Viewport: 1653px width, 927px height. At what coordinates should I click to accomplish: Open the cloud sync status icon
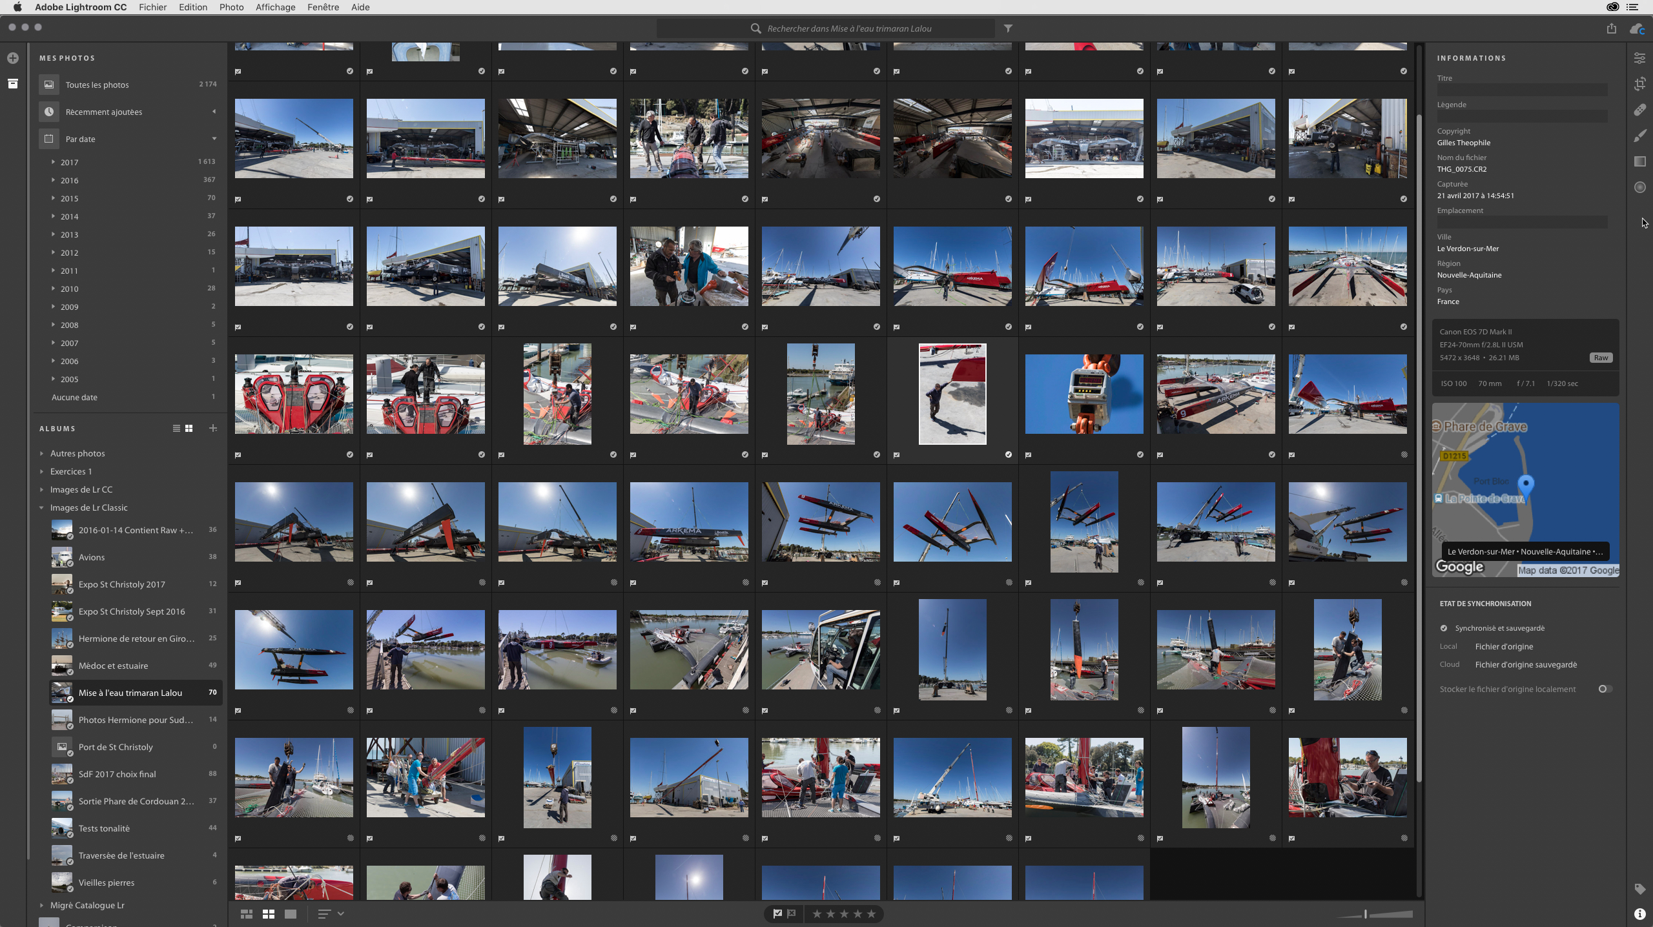(1637, 28)
